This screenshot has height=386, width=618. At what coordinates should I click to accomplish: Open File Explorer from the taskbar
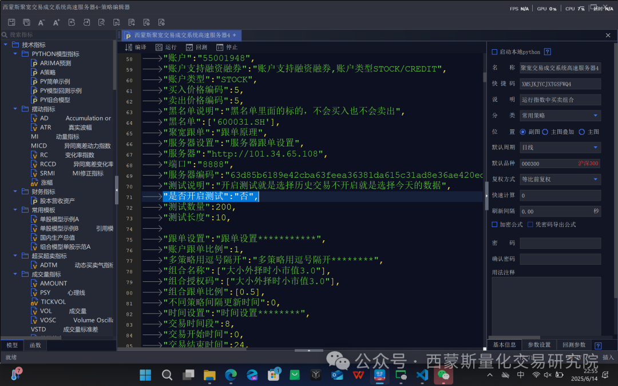[209, 375]
